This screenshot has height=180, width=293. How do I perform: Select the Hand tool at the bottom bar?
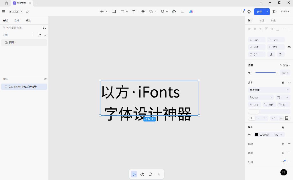142,174
